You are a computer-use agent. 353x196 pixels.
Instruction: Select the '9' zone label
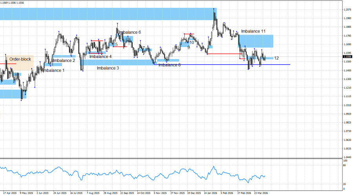[x=189, y=47]
